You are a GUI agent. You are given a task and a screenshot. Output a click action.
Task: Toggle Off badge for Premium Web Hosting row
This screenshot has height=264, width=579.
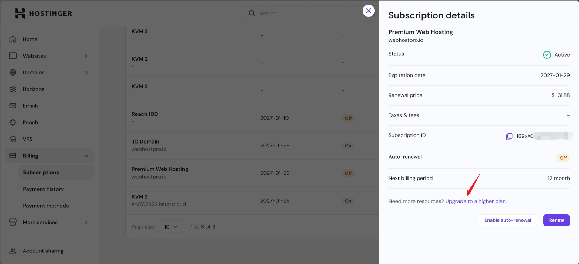tap(348, 173)
